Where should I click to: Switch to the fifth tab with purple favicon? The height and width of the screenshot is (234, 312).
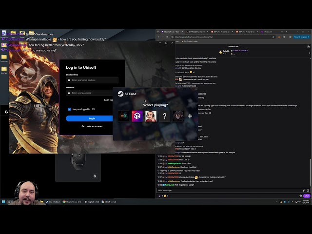pos(271,32)
